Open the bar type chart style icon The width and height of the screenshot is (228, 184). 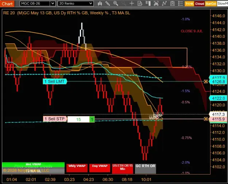[100, 4]
